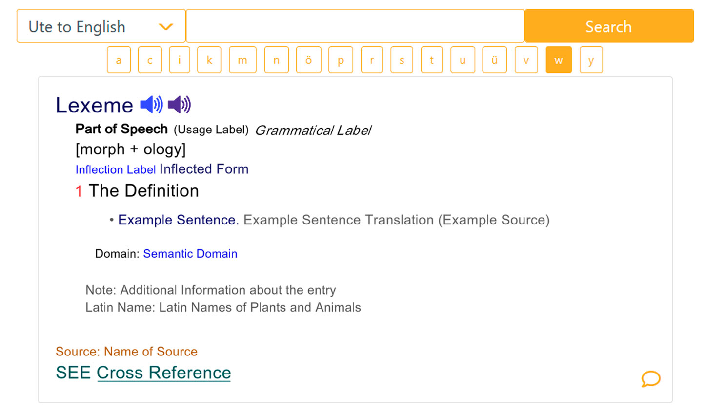Switch to the 'a' letter tab

click(119, 59)
